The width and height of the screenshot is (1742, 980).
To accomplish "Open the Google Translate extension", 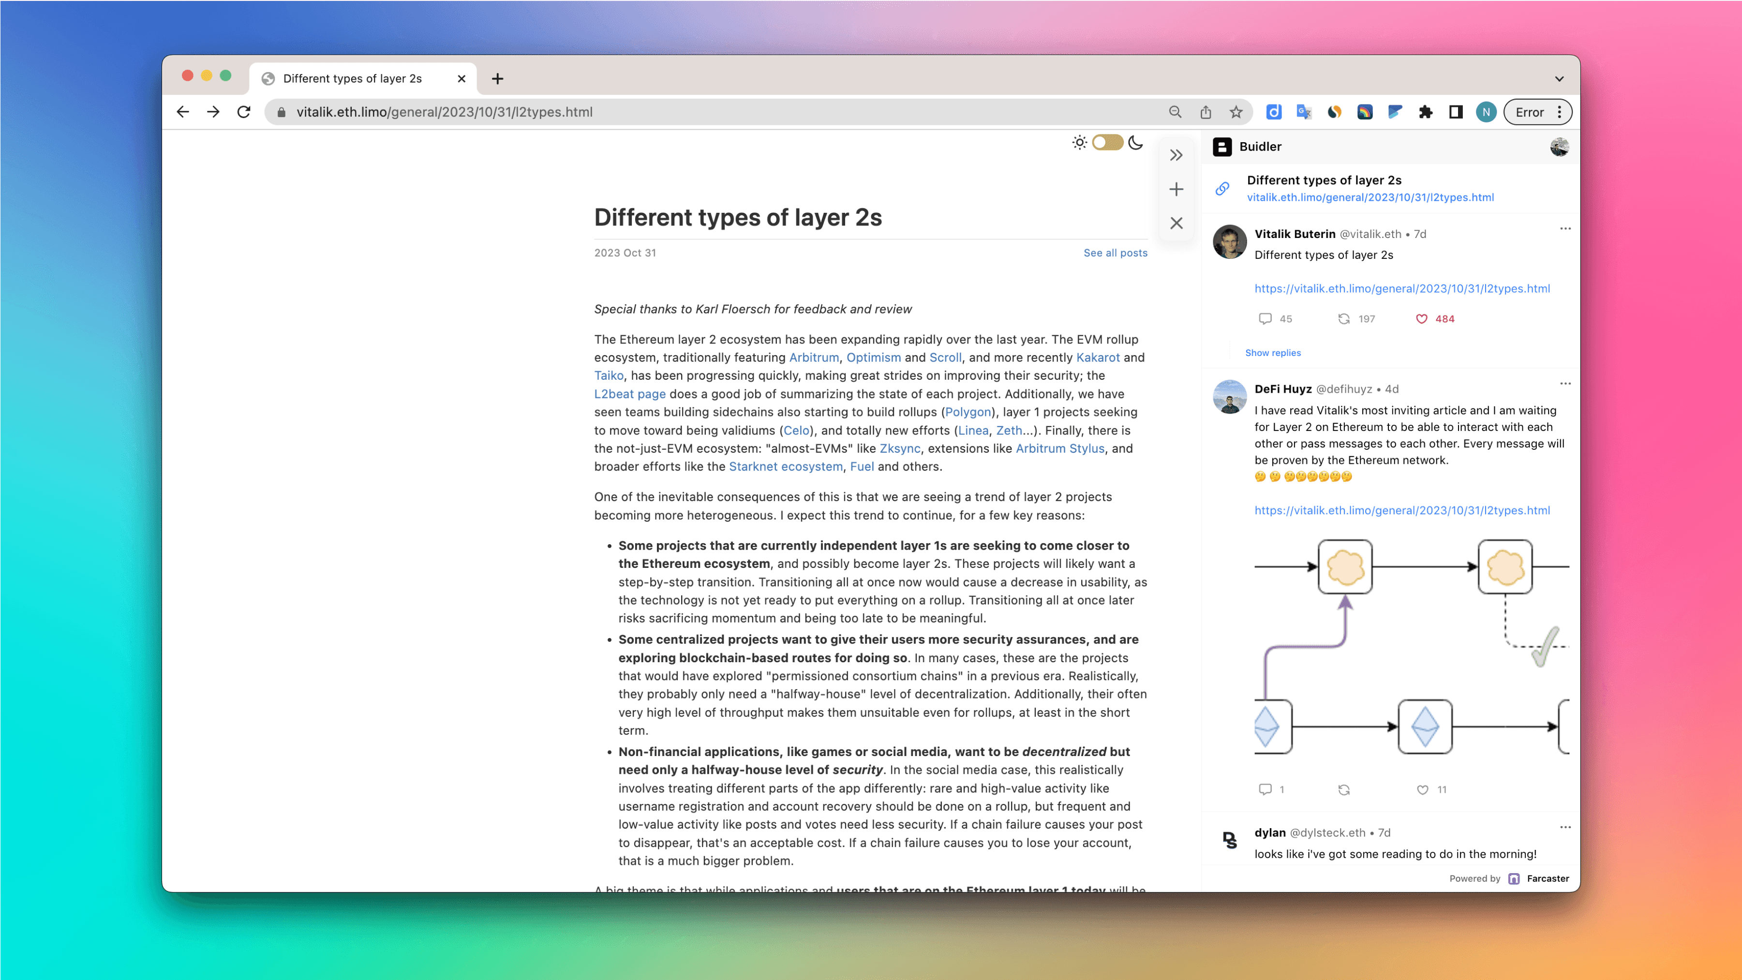I will click(1304, 112).
